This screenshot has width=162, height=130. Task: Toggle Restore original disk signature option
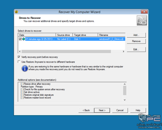(x=37, y=95)
